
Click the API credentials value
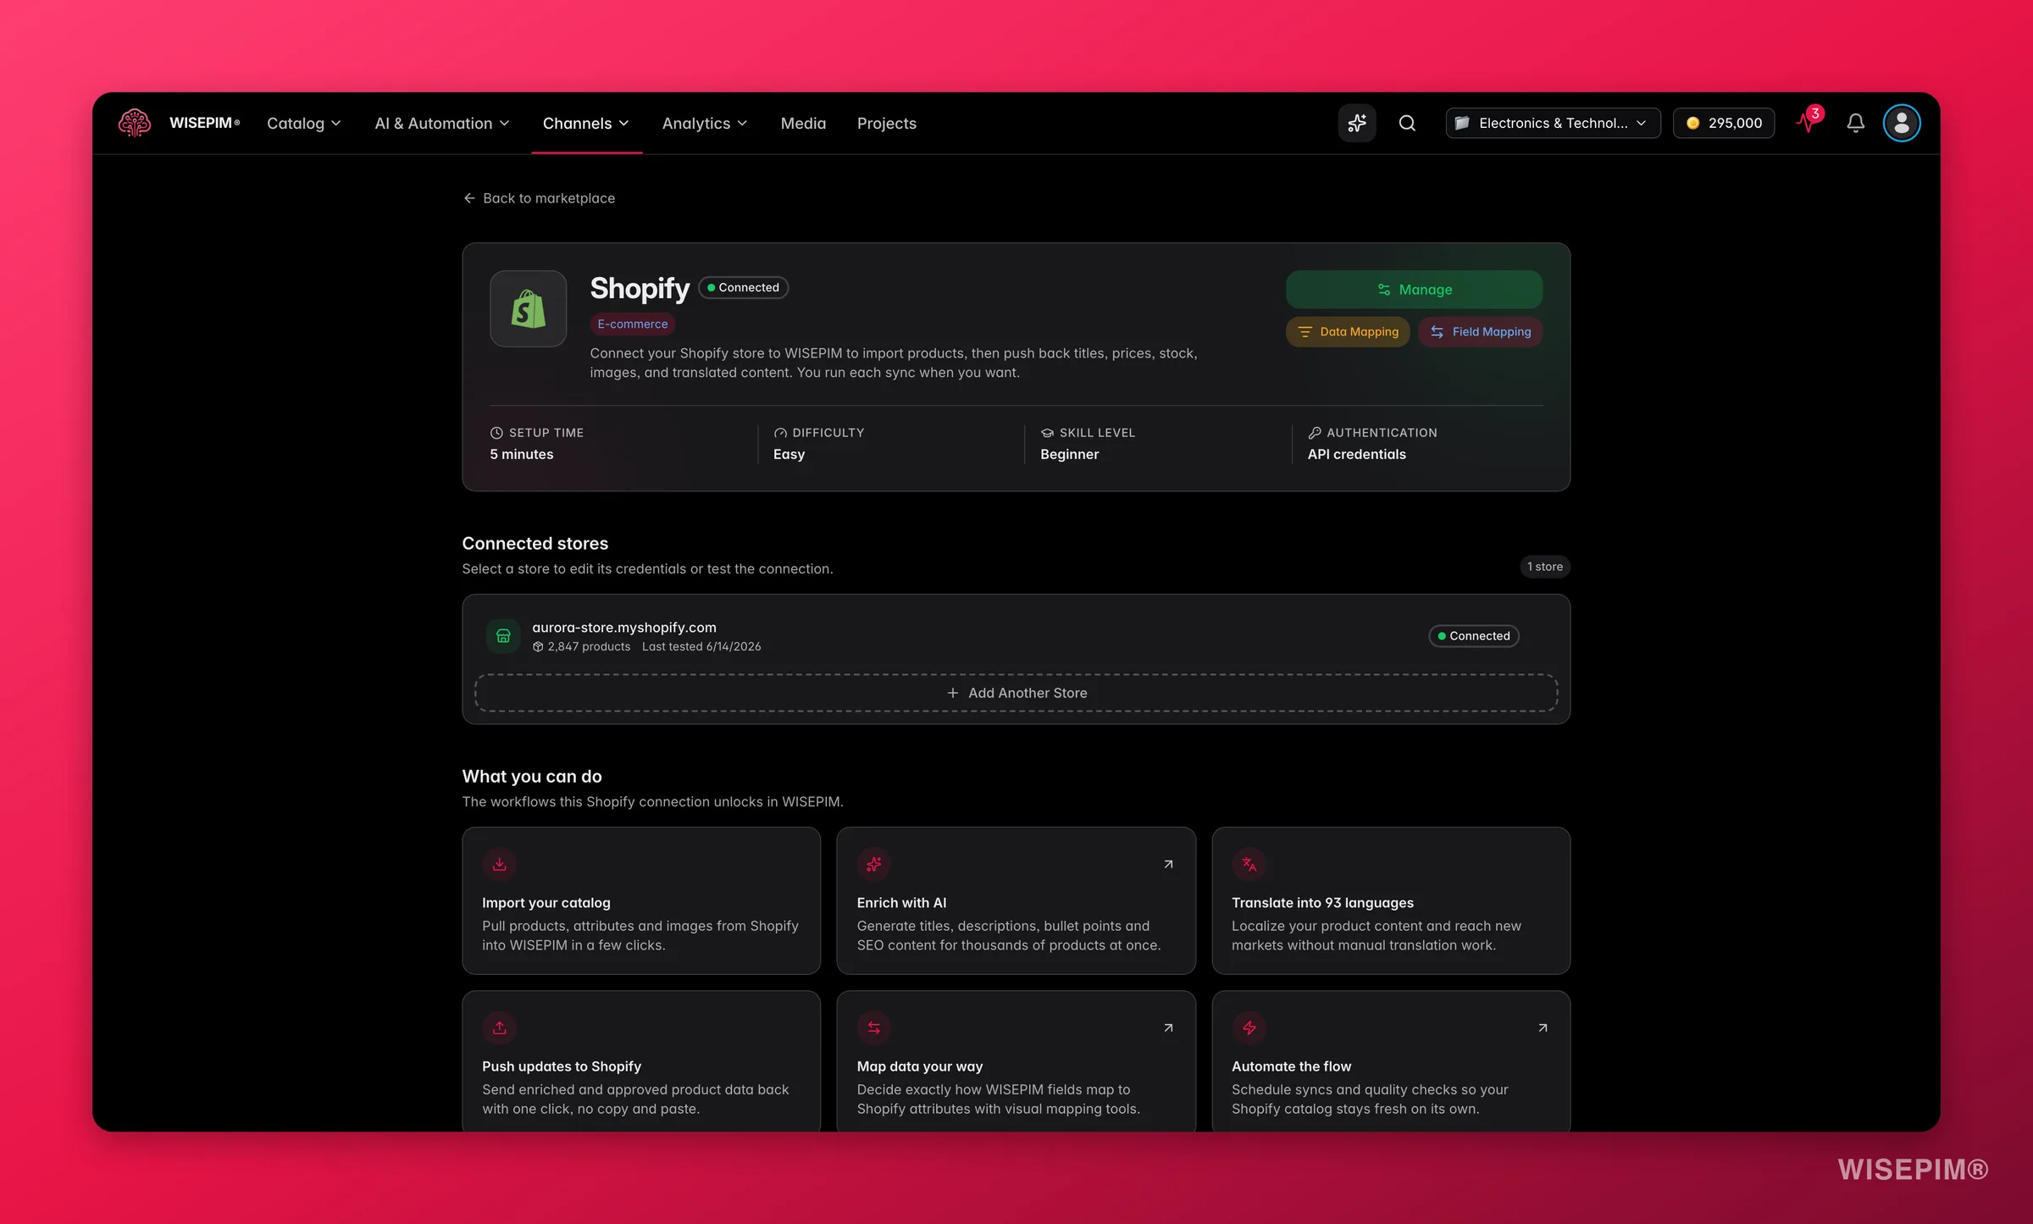click(1357, 455)
